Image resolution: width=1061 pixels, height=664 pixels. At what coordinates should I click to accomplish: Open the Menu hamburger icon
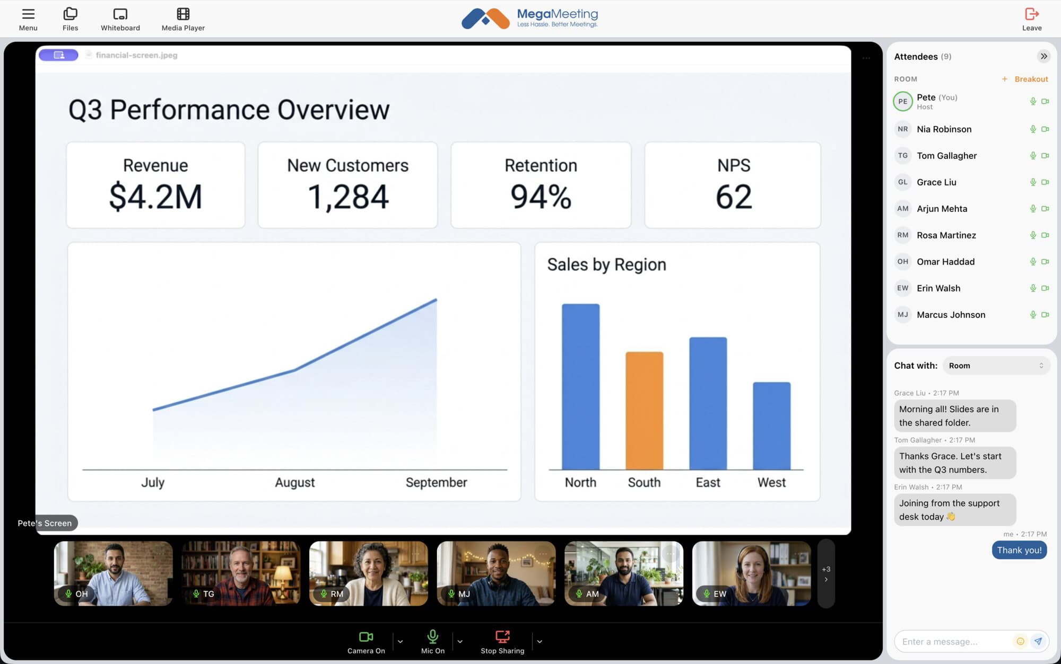coord(28,19)
